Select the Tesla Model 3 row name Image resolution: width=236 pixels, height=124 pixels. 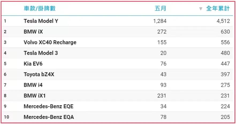[41, 53]
